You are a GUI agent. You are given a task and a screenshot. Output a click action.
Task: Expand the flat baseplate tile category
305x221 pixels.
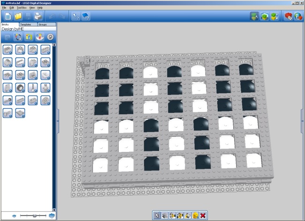[x=20, y=113]
